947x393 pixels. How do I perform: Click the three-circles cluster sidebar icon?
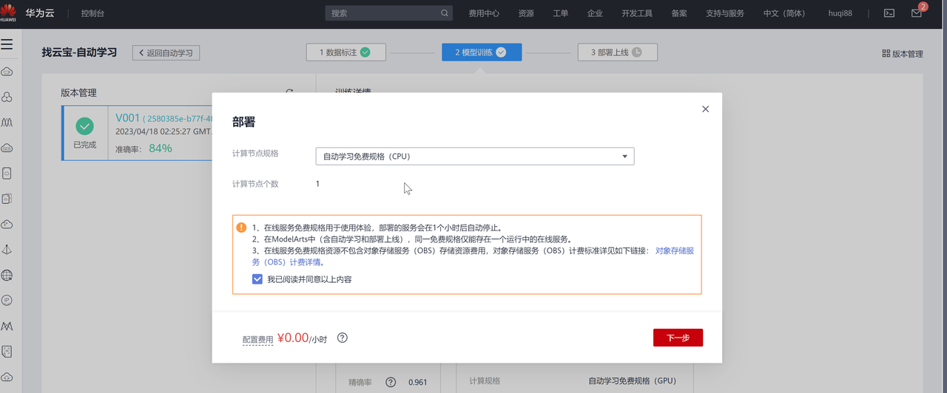pyautogui.click(x=7, y=97)
